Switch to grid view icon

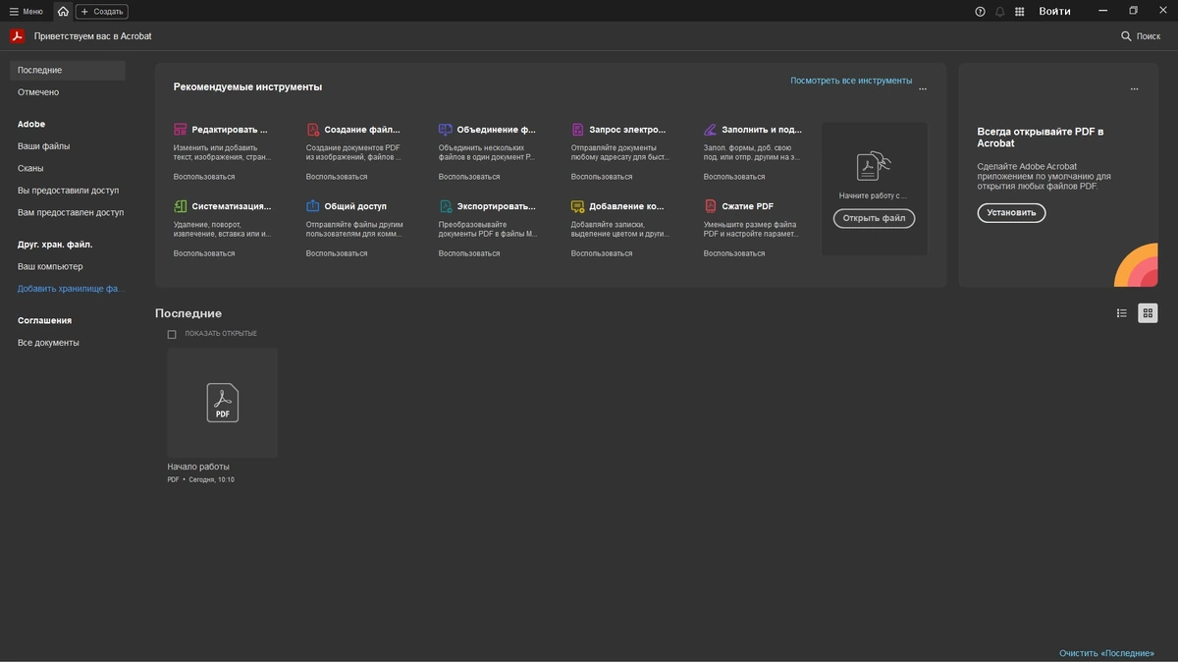[x=1148, y=313]
